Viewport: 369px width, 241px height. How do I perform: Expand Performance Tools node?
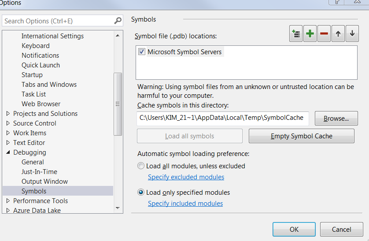tap(8, 200)
